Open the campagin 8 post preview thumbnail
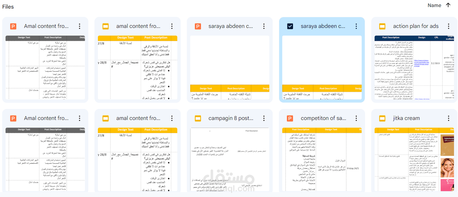The width and height of the screenshot is (458, 197). pyautogui.click(x=230, y=159)
